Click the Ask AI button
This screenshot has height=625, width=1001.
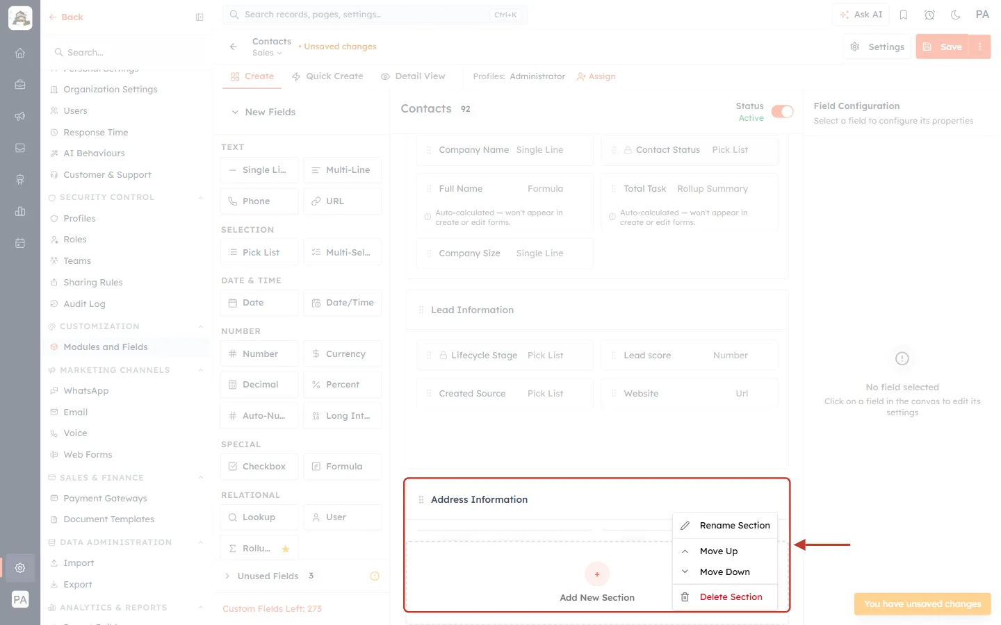pos(861,15)
